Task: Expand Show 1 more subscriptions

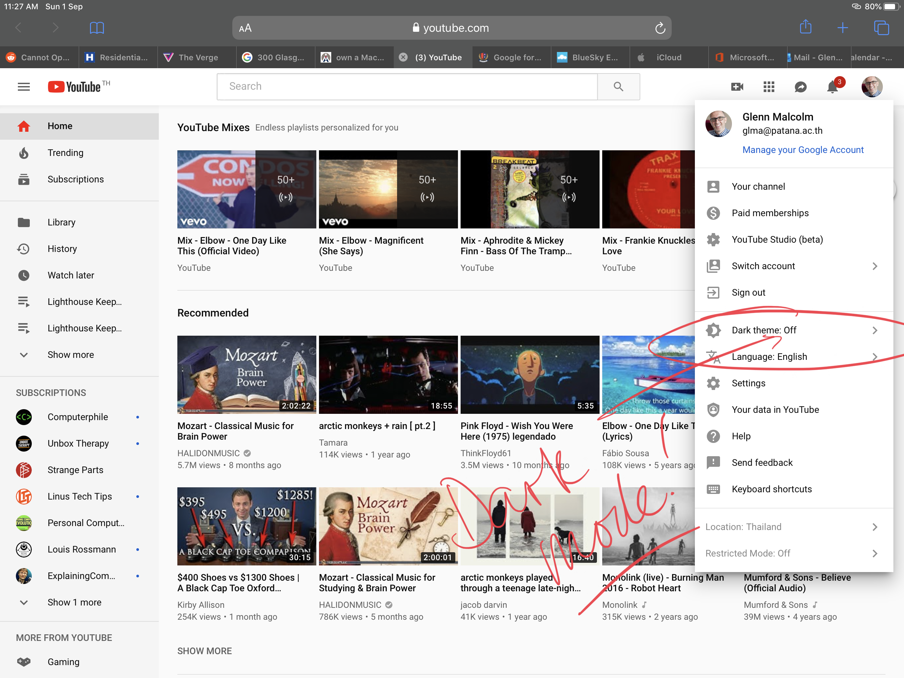Action: coord(79,602)
